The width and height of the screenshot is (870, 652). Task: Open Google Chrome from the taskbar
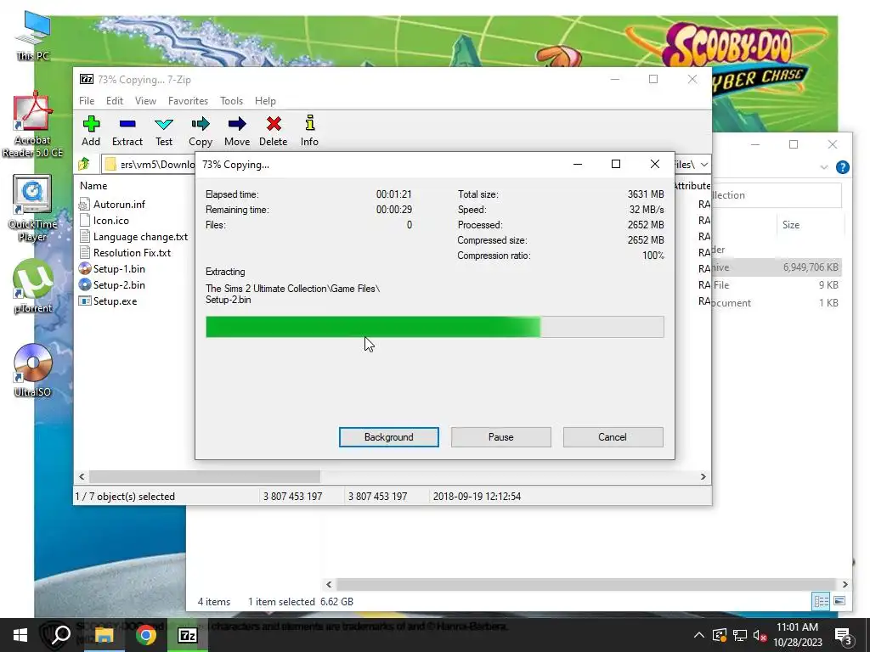point(145,635)
